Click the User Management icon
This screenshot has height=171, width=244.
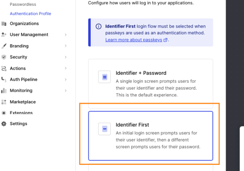(4, 35)
